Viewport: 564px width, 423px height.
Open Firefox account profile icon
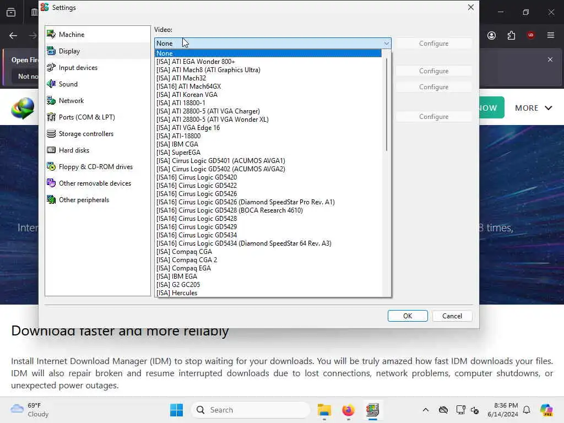coord(491,35)
